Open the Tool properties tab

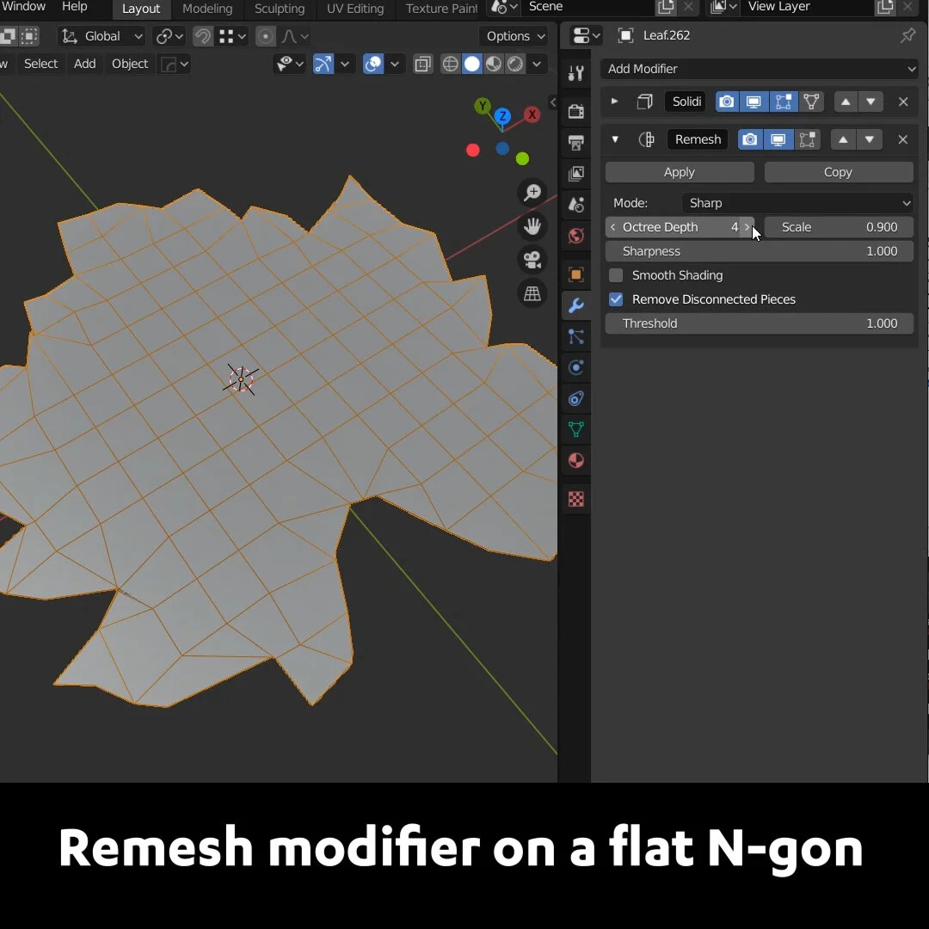pyautogui.click(x=575, y=73)
